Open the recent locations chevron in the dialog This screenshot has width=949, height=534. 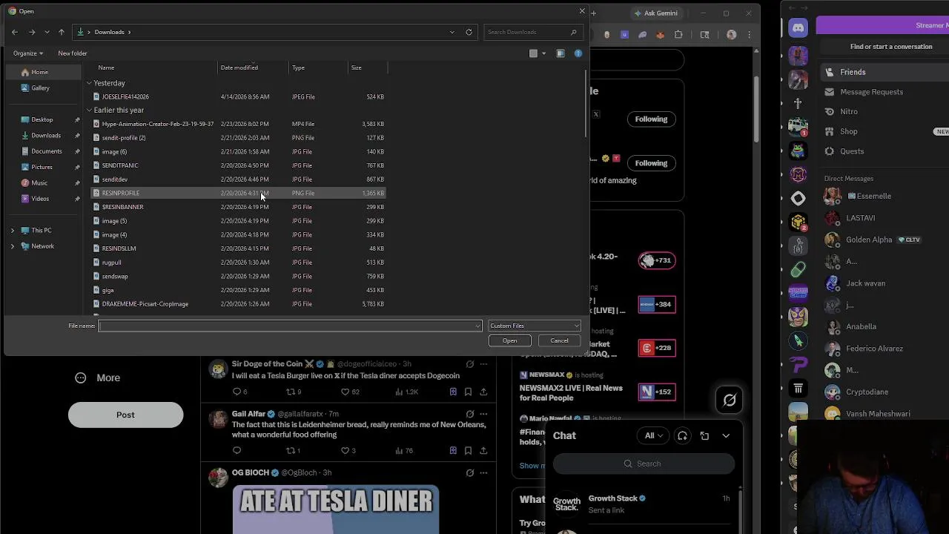[47, 32]
